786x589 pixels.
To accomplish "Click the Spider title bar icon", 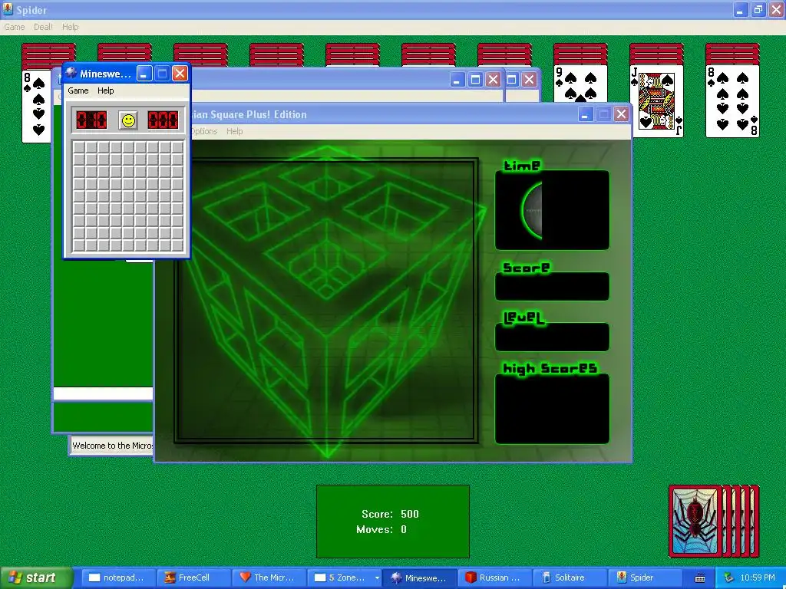I will pos(8,9).
